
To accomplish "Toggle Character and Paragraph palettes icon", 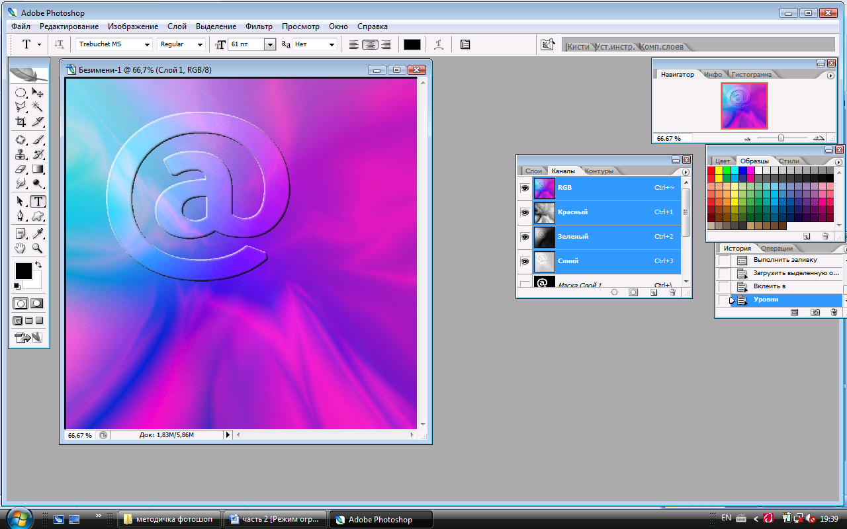I will coord(465,44).
